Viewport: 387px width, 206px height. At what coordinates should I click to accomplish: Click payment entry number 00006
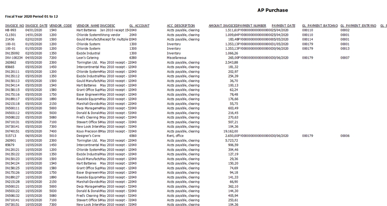(345, 136)
